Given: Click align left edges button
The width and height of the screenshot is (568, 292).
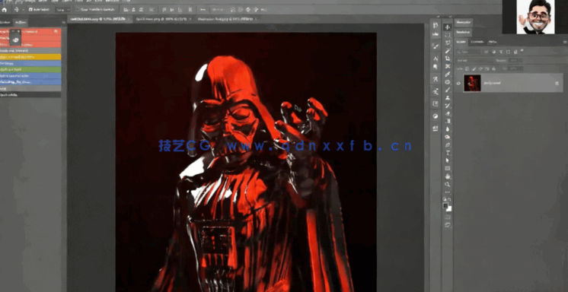Looking at the screenshot, I should (126, 9).
